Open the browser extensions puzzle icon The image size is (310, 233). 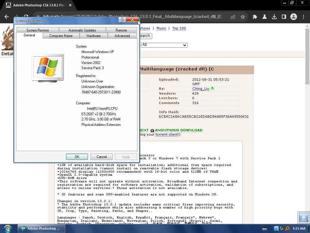[255, 17]
